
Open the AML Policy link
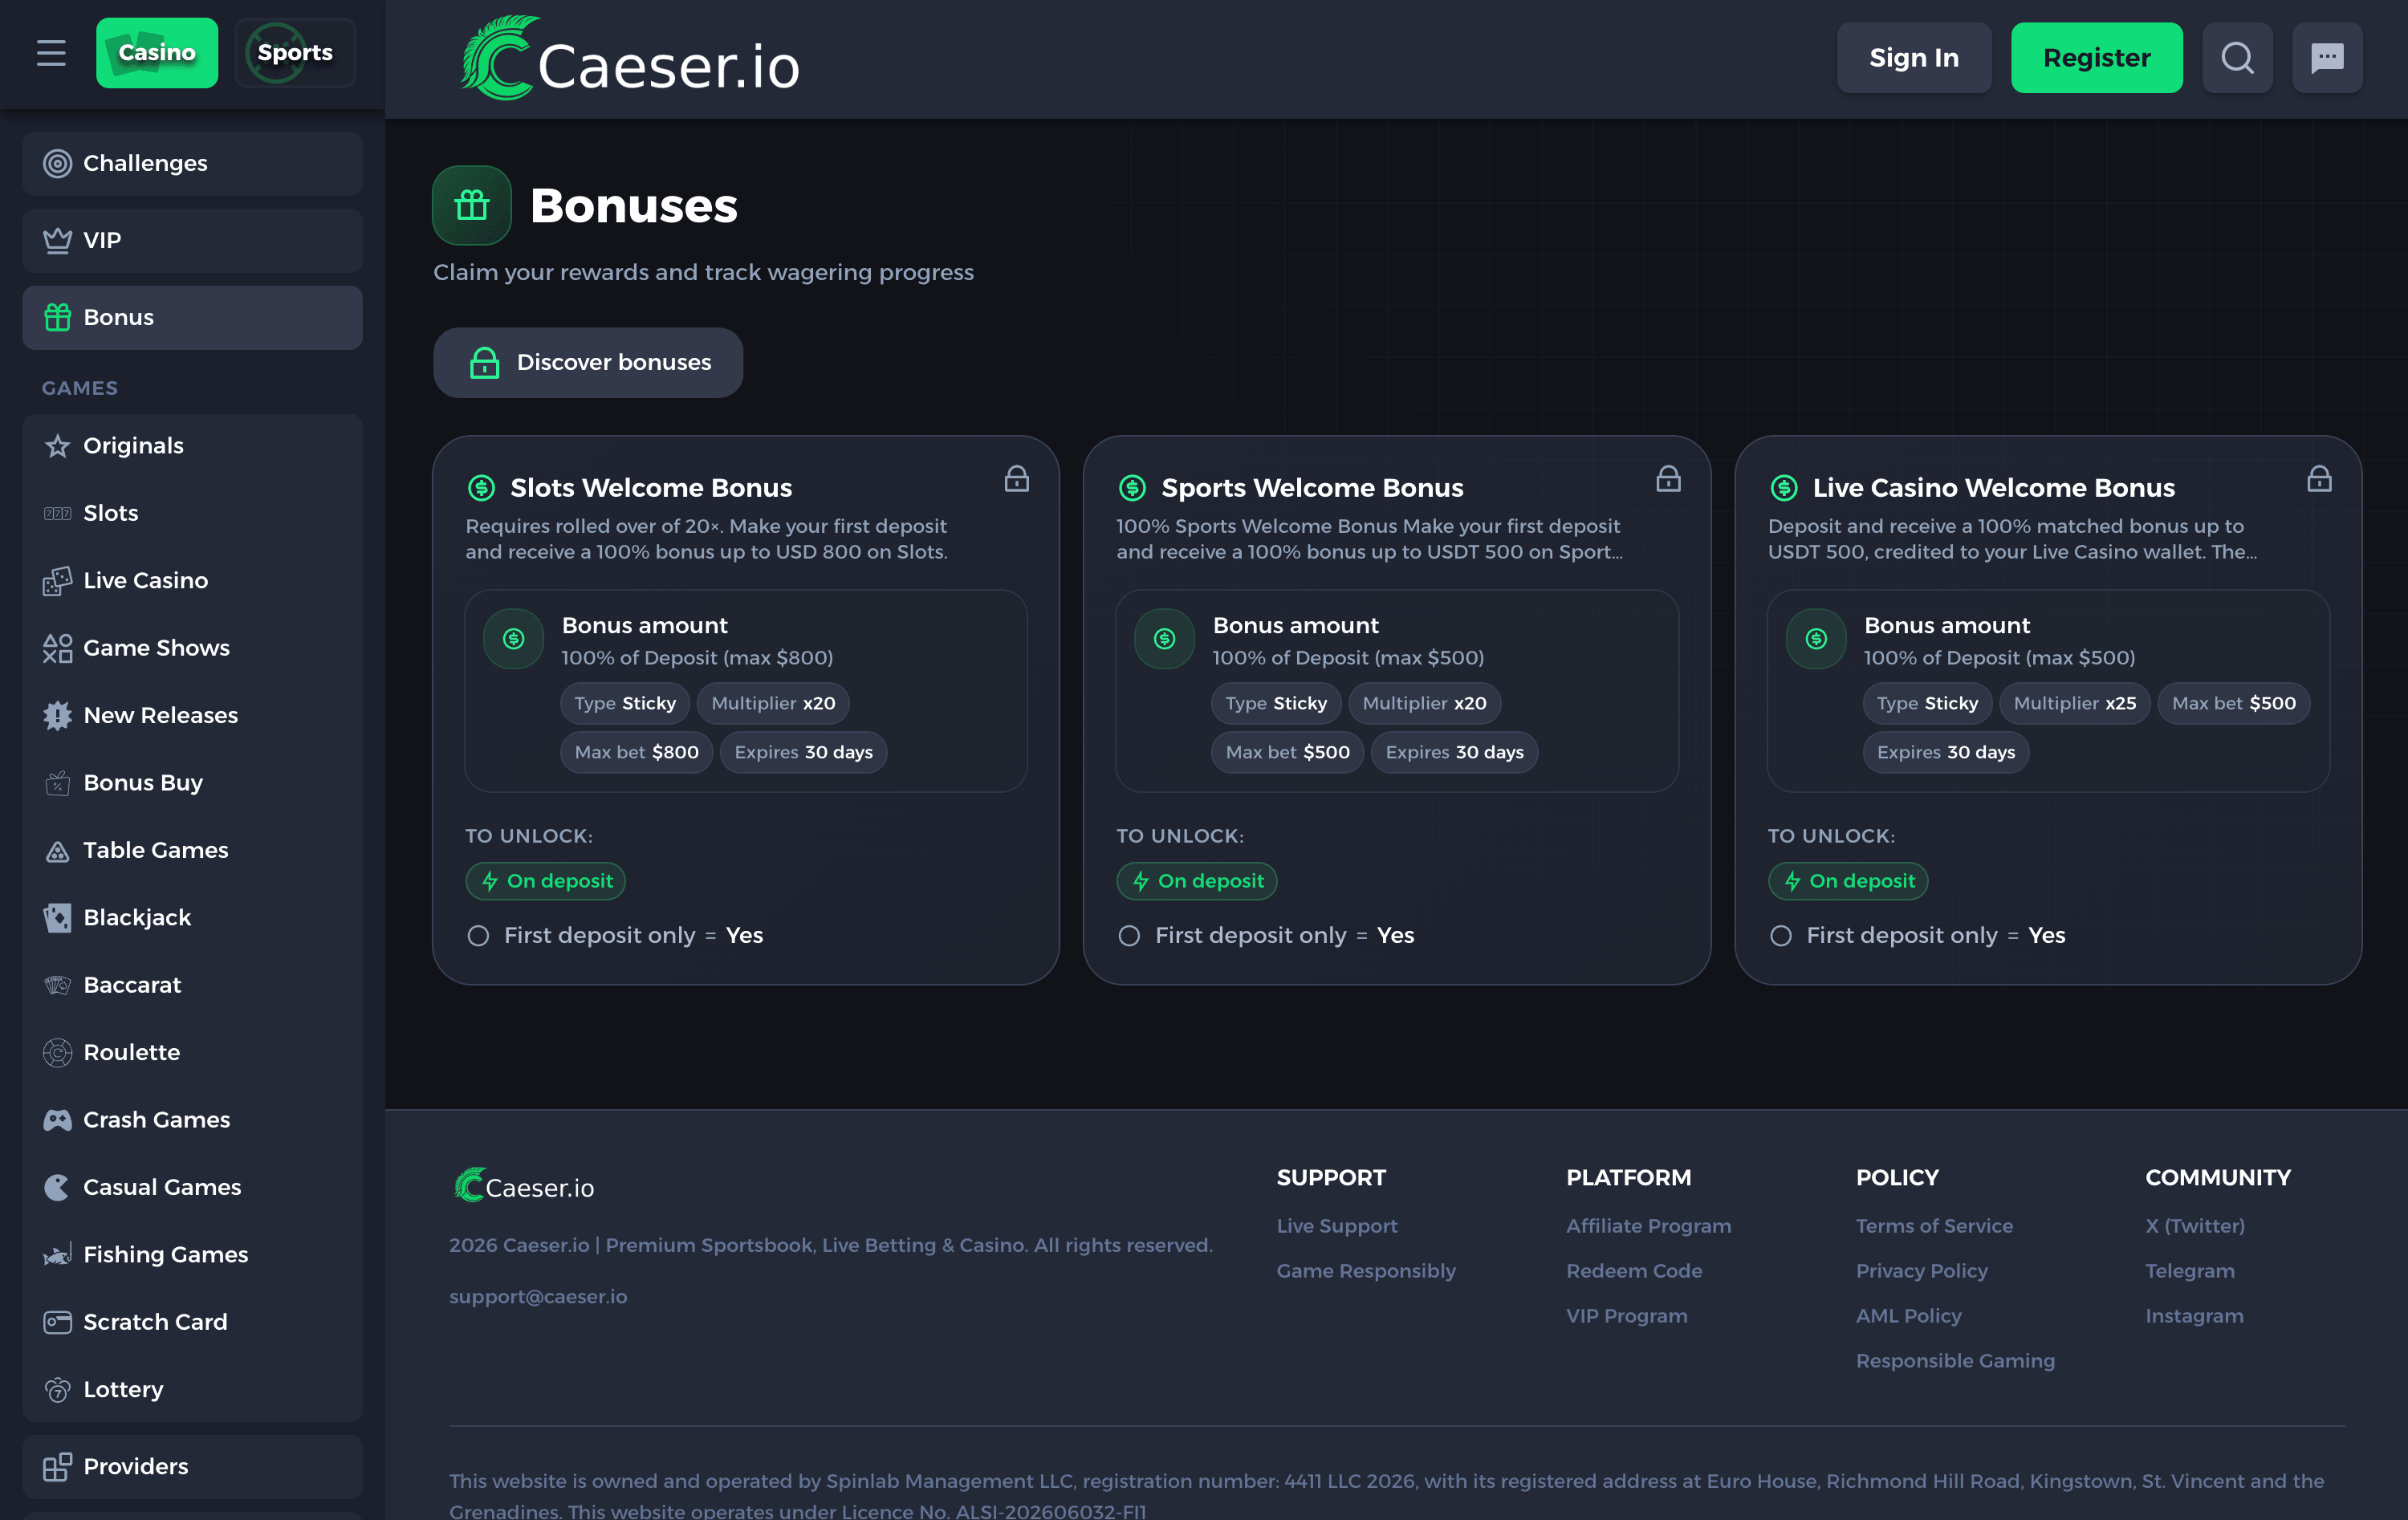pyautogui.click(x=1908, y=1316)
